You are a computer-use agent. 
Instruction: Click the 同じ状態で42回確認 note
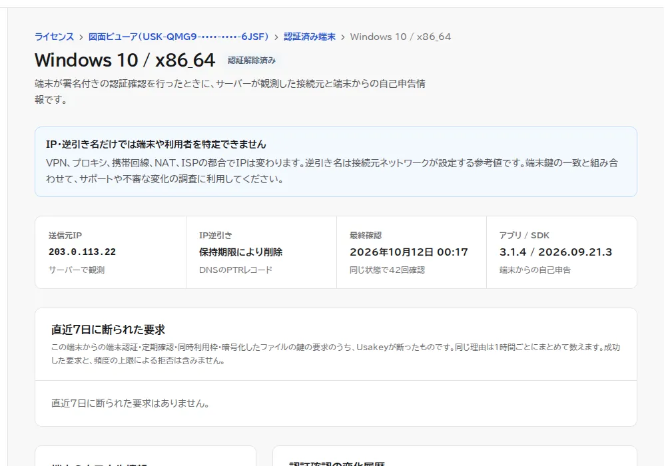[387, 270]
